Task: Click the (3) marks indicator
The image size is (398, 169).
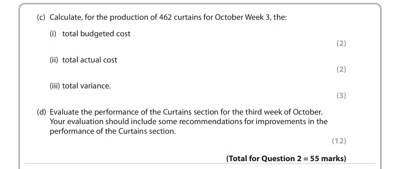Action: pos(341,96)
